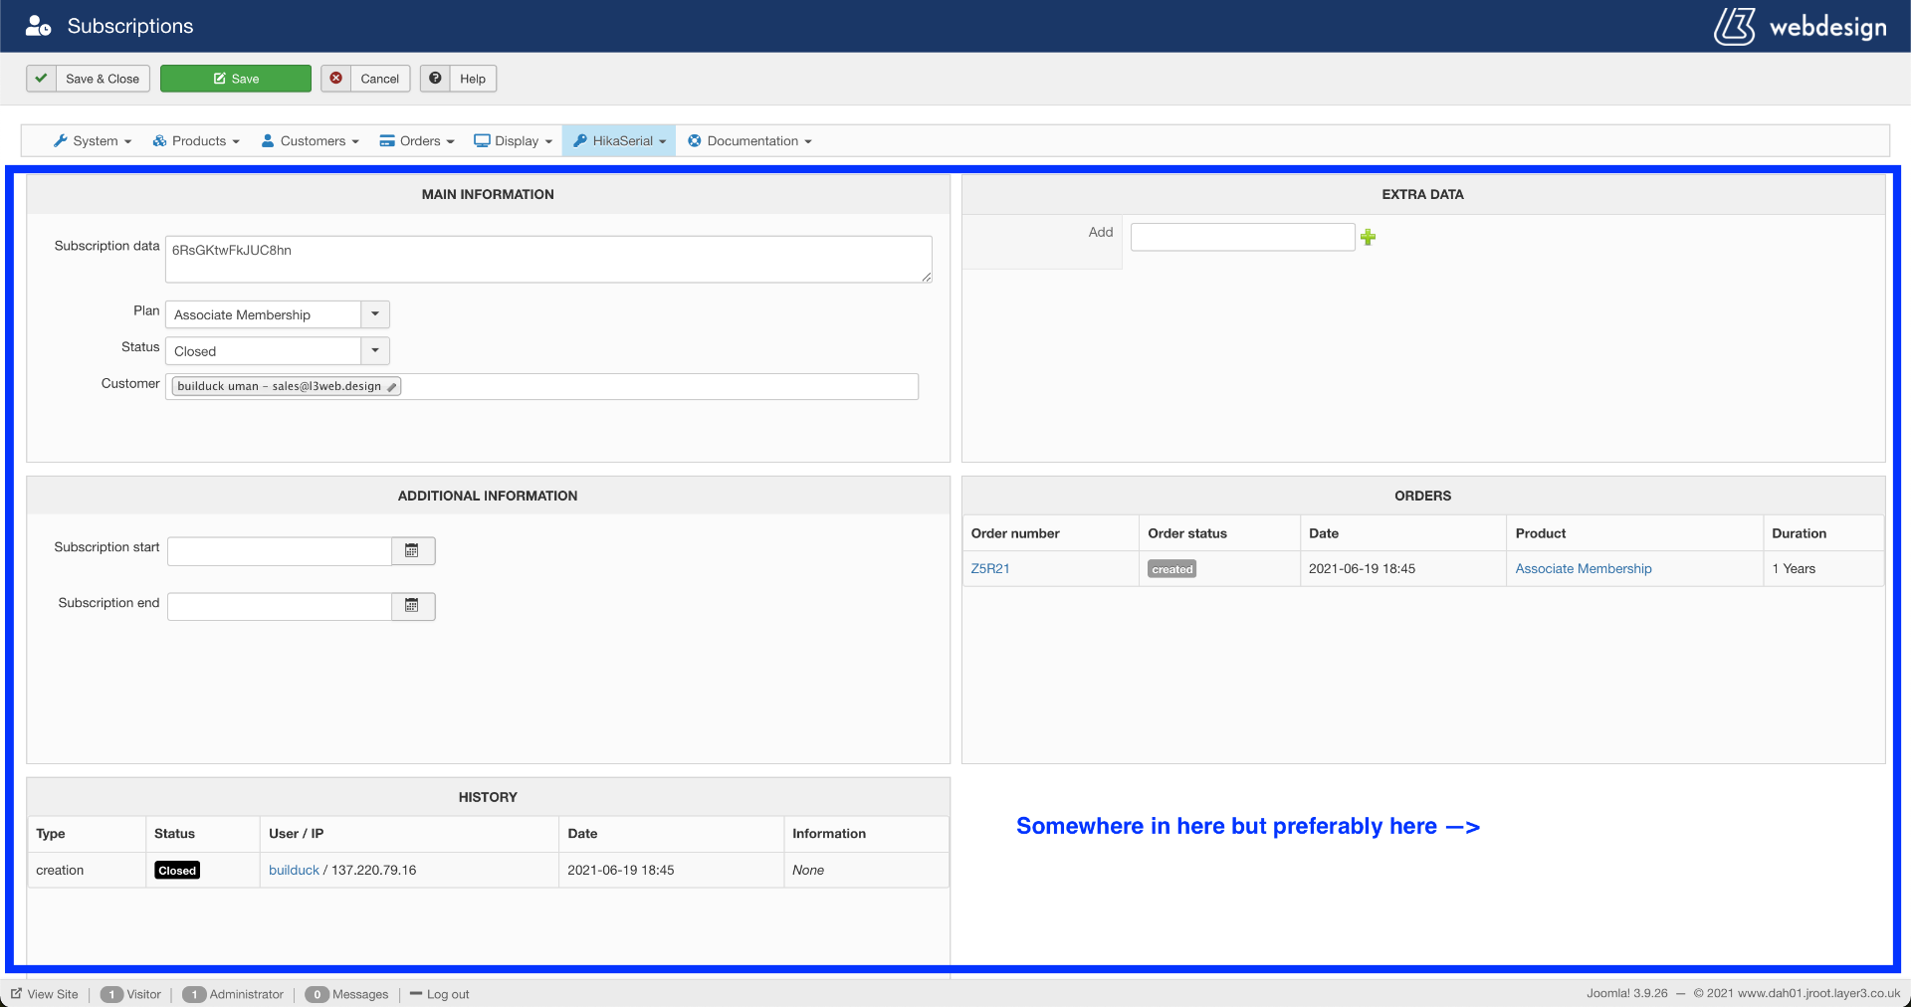Viewport: 1911px width, 1007px height.
Task: Expand the Status dropdown showing Closed
Action: point(375,351)
